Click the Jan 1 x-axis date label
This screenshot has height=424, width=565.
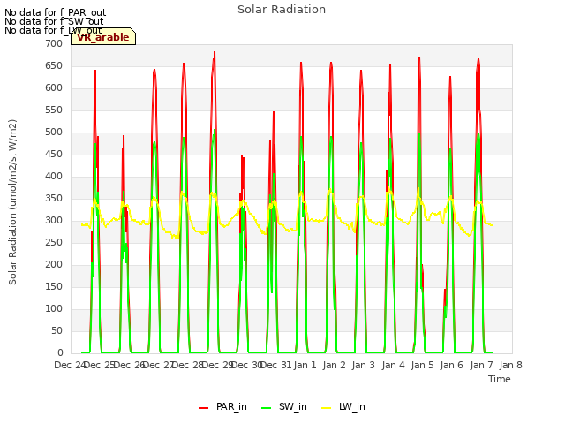click(x=305, y=365)
